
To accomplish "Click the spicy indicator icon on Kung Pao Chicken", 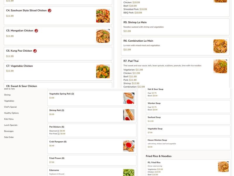I will [x=35, y=50].
